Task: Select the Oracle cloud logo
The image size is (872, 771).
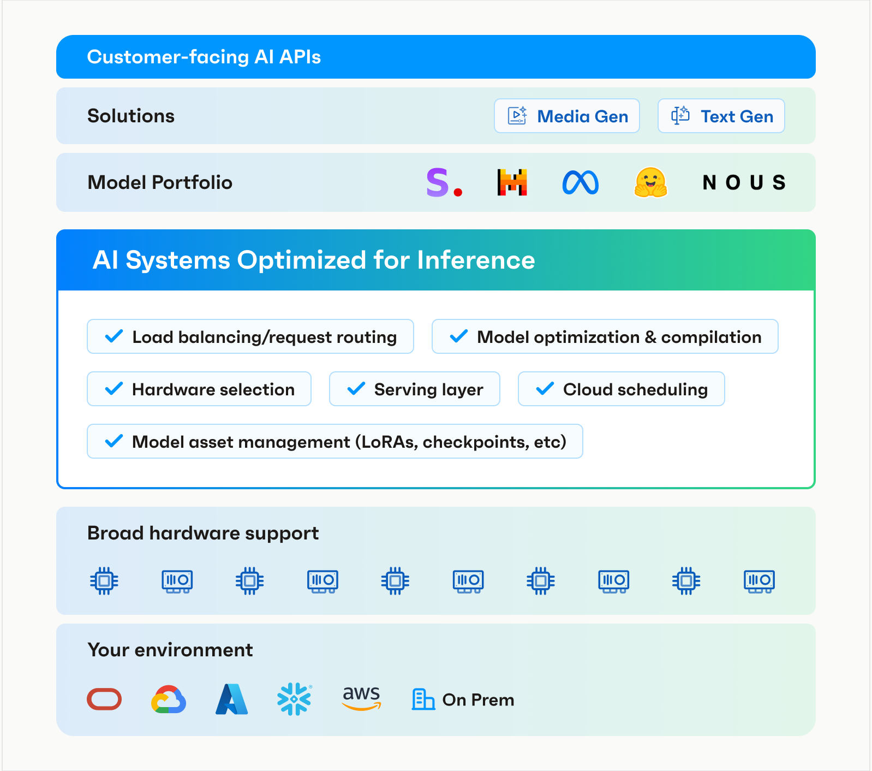Action: (x=104, y=699)
